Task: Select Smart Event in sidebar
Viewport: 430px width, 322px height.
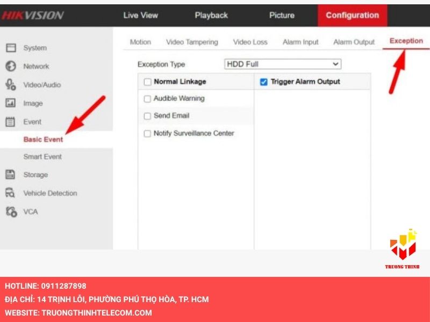Action: coord(42,157)
